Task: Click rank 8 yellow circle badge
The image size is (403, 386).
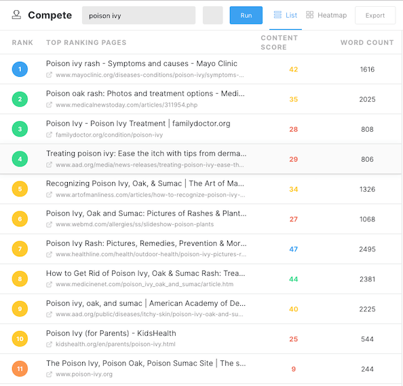Action: [x=20, y=279]
